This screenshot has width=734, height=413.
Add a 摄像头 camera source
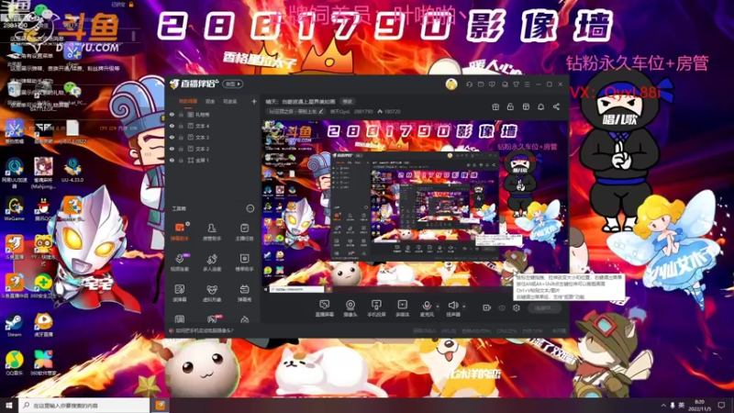click(x=350, y=308)
